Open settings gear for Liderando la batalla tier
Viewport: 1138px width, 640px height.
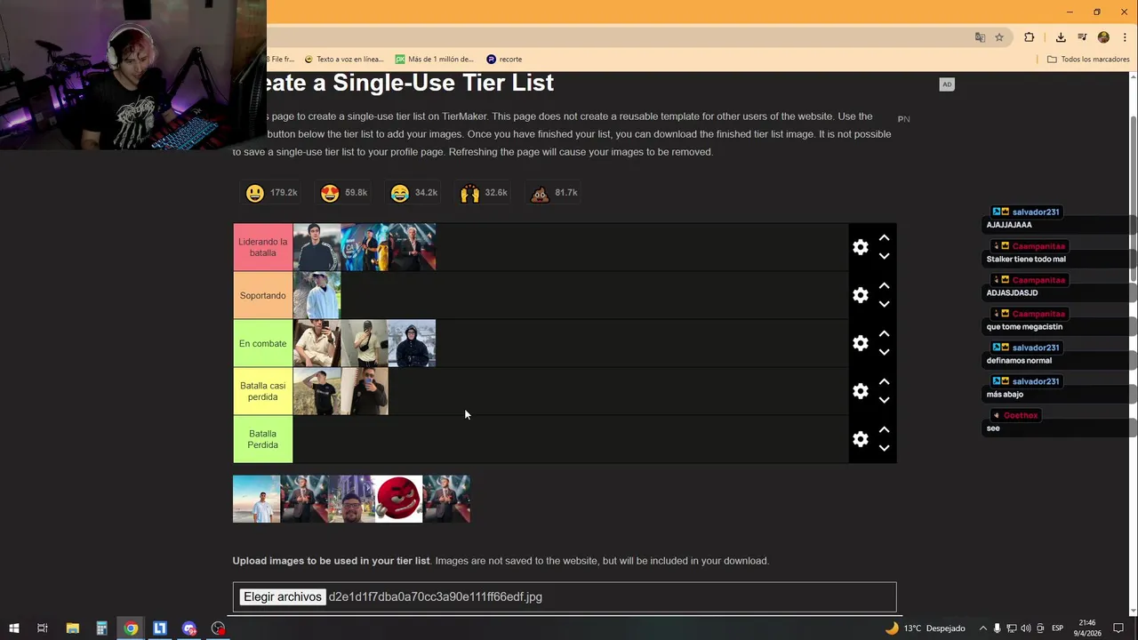(860, 247)
